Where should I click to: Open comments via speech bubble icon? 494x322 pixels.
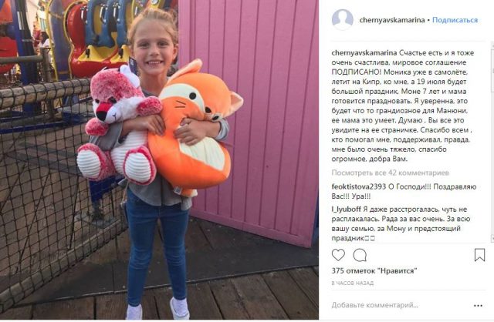(360, 255)
